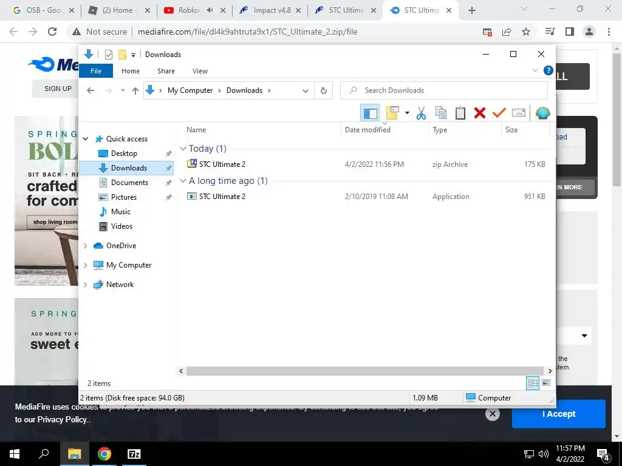622x466 pixels.
Task: Reload the Chrome page
Action: pyautogui.click(x=52, y=32)
